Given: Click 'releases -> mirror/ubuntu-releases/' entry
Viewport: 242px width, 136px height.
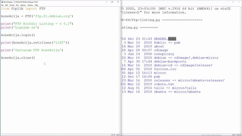Looking at the screenshot, I should click(189, 80).
